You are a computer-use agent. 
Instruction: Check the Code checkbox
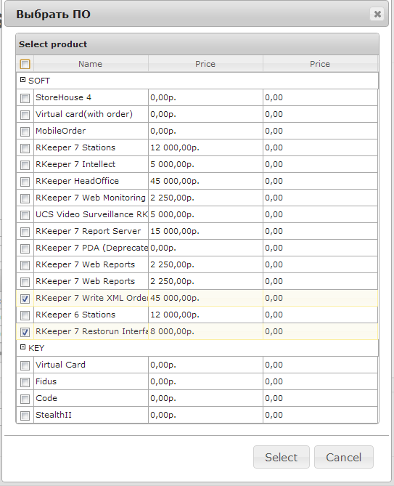click(25, 400)
